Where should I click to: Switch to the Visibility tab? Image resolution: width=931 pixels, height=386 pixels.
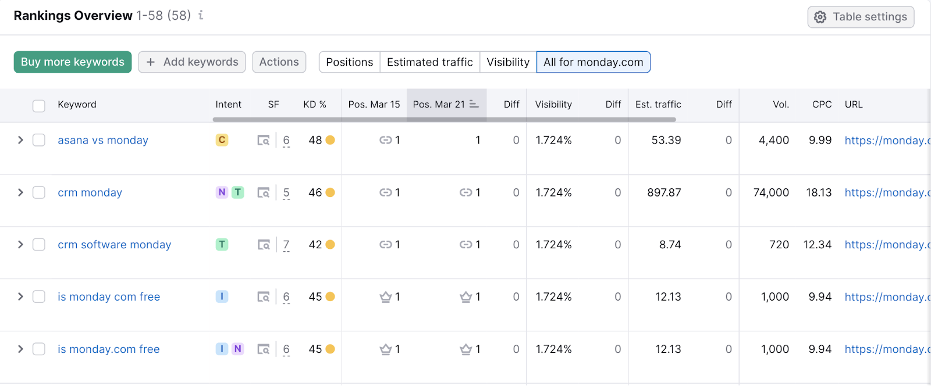click(508, 62)
